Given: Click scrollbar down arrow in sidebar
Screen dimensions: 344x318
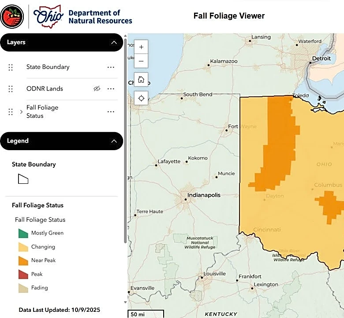Looking at the screenshot, I should pyautogui.click(x=125, y=302).
